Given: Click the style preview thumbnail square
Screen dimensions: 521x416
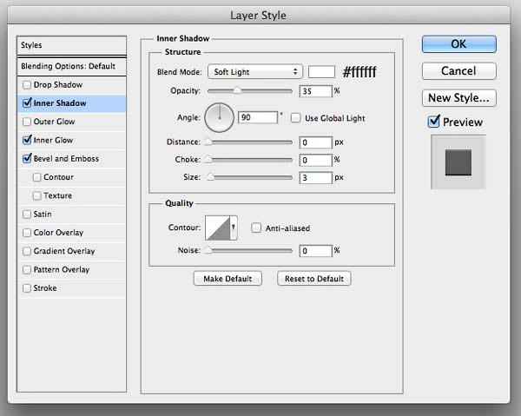Looking at the screenshot, I should pos(458,162).
